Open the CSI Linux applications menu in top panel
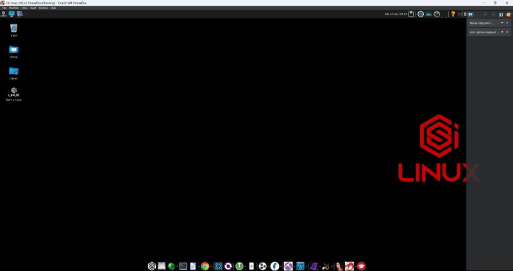 (4, 13)
